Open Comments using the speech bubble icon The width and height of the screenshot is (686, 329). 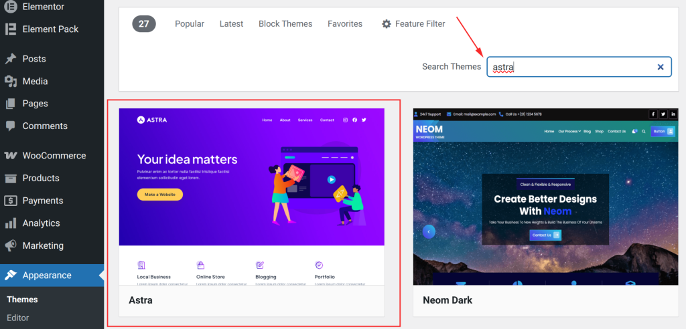click(11, 126)
